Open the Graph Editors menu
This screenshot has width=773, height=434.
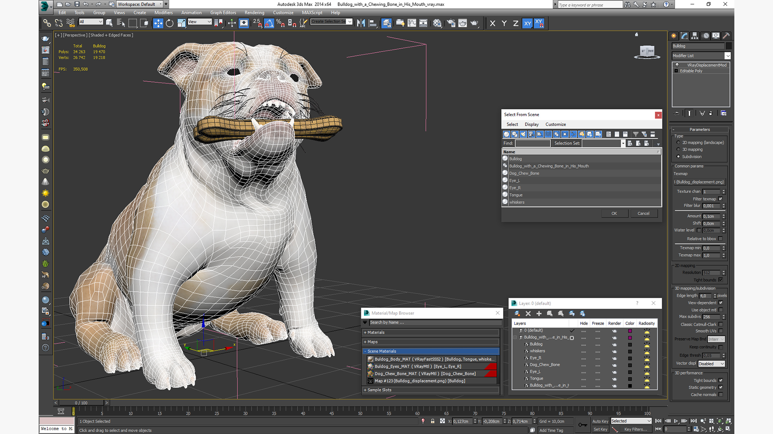coord(223,12)
